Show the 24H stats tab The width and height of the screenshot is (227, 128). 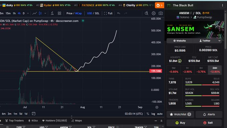(215, 70)
